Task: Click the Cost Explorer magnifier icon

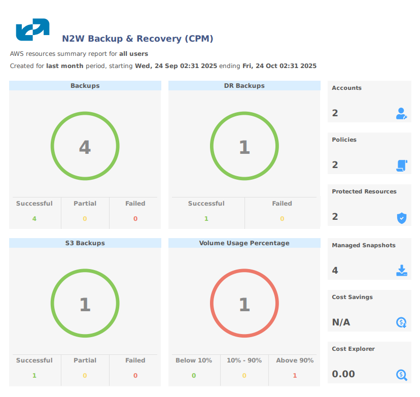Action: point(401,375)
